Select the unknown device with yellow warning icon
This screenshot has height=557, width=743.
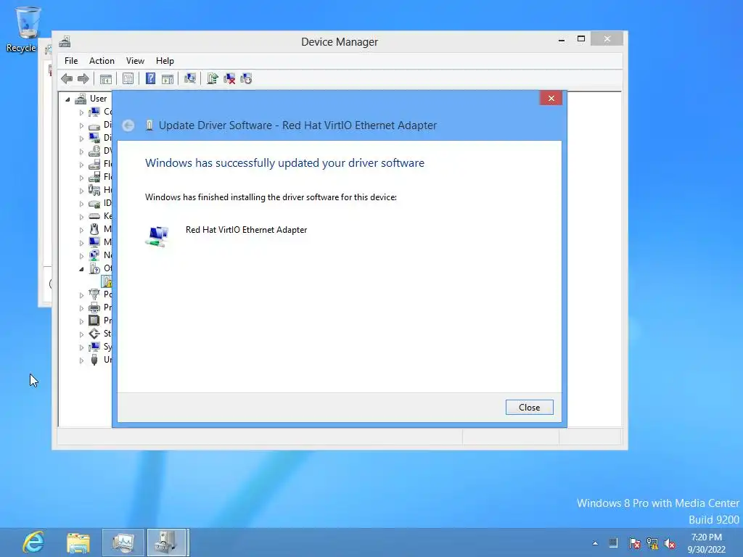[x=107, y=281]
